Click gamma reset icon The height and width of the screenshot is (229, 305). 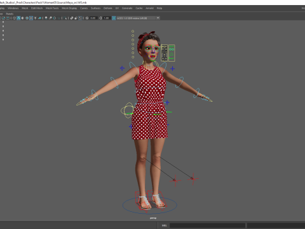(x=100, y=18)
